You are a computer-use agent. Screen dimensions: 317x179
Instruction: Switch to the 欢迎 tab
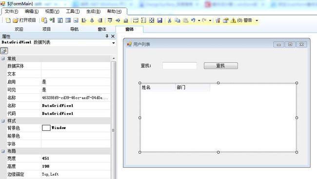[x=19, y=29]
